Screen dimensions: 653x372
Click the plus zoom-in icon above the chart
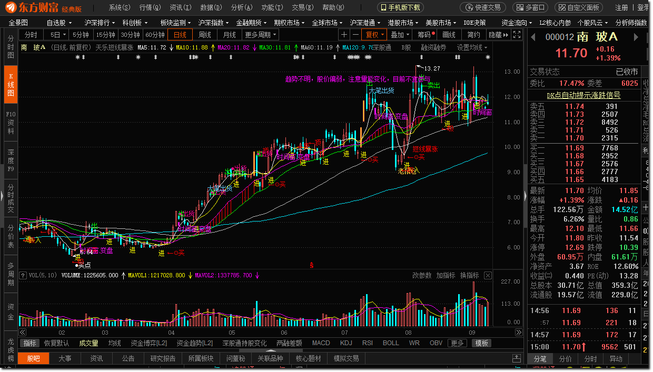tap(344, 35)
